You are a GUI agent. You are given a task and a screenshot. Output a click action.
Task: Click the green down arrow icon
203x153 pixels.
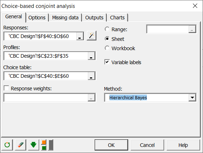click(x=33, y=145)
